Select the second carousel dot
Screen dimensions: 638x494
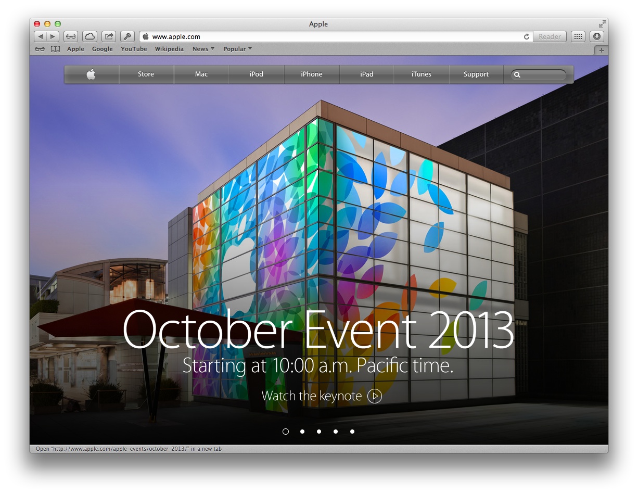tap(302, 432)
